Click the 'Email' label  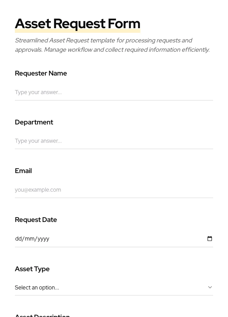[x=23, y=171]
